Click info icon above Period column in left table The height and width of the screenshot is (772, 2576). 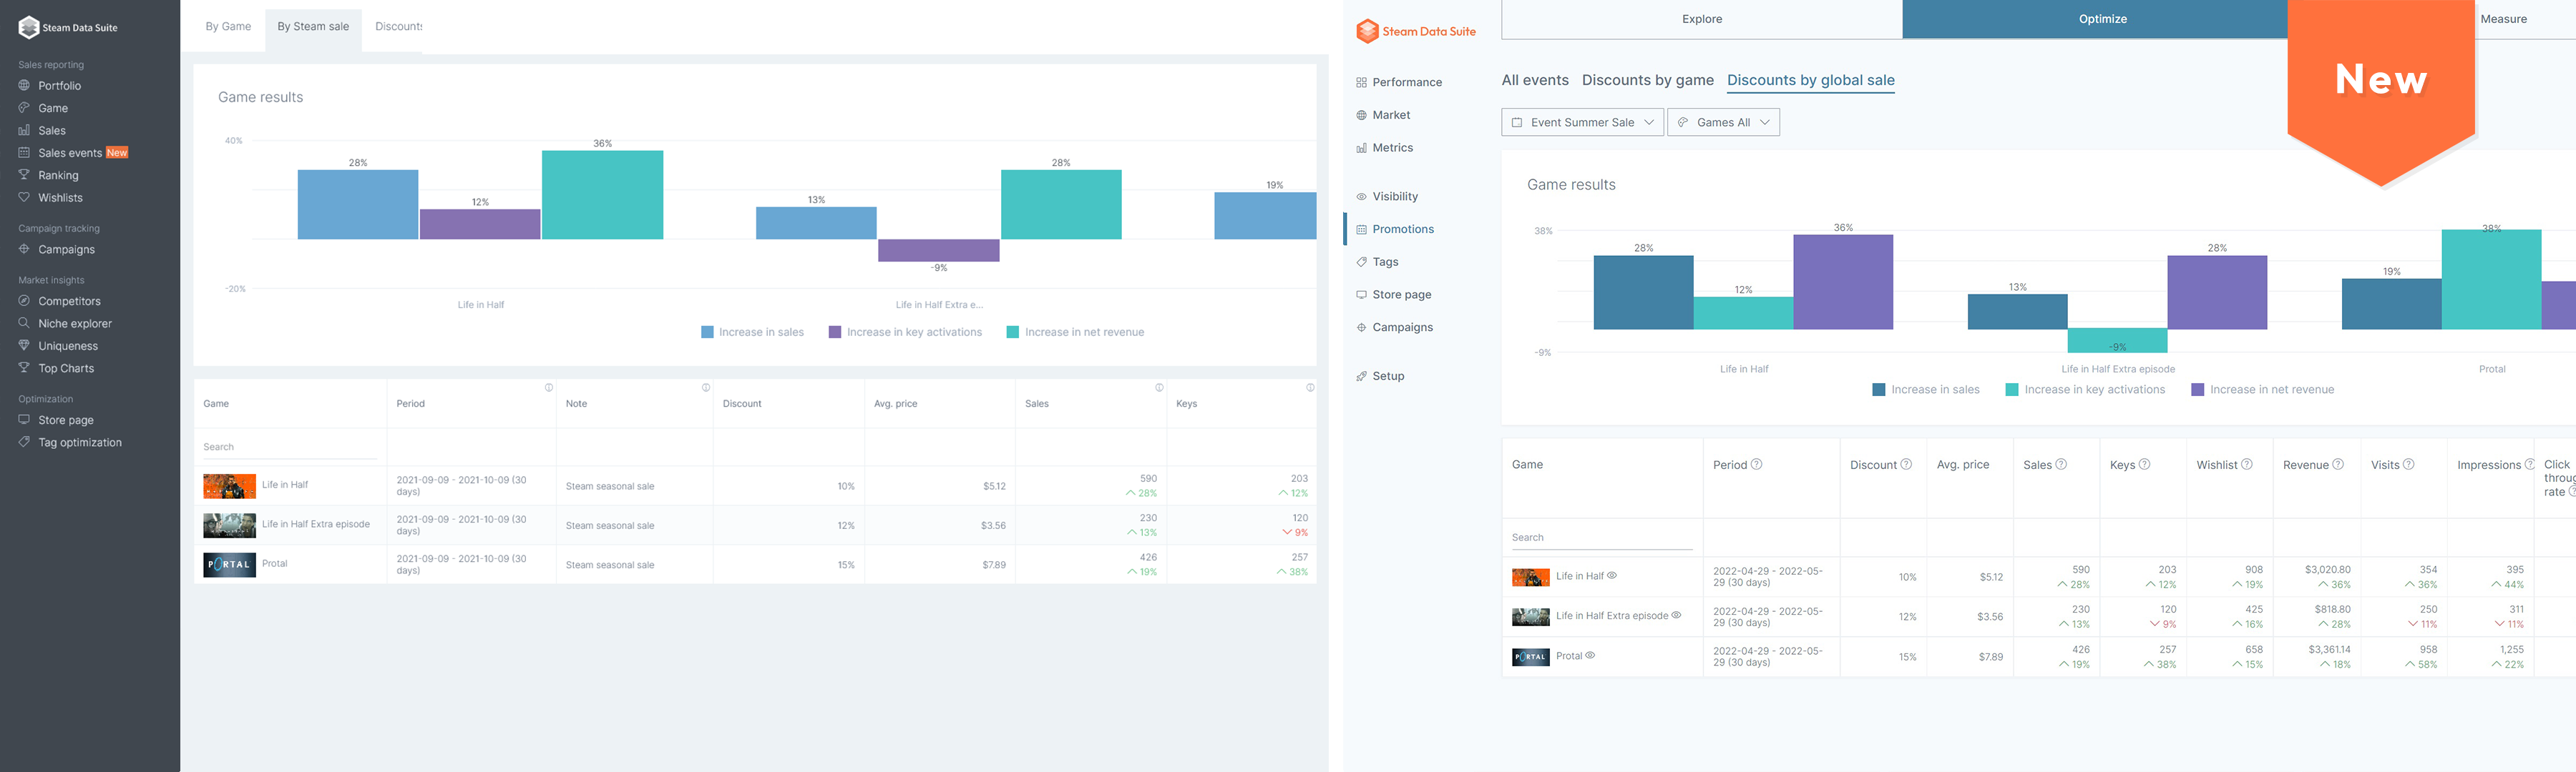[x=548, y=387]
